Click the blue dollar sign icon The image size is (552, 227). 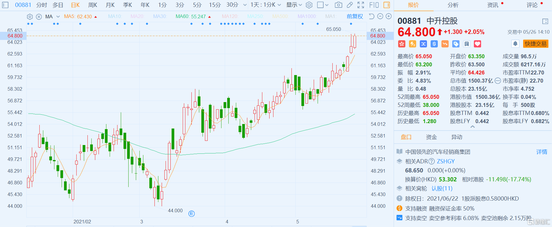tap(434, 44)
